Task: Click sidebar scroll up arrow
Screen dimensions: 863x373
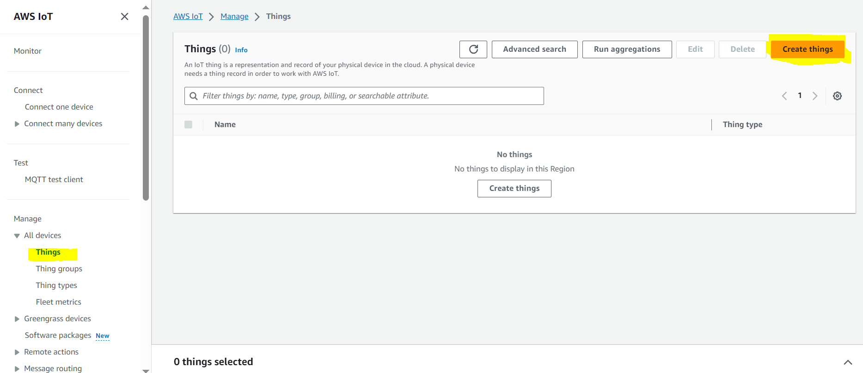Action: 146,7
